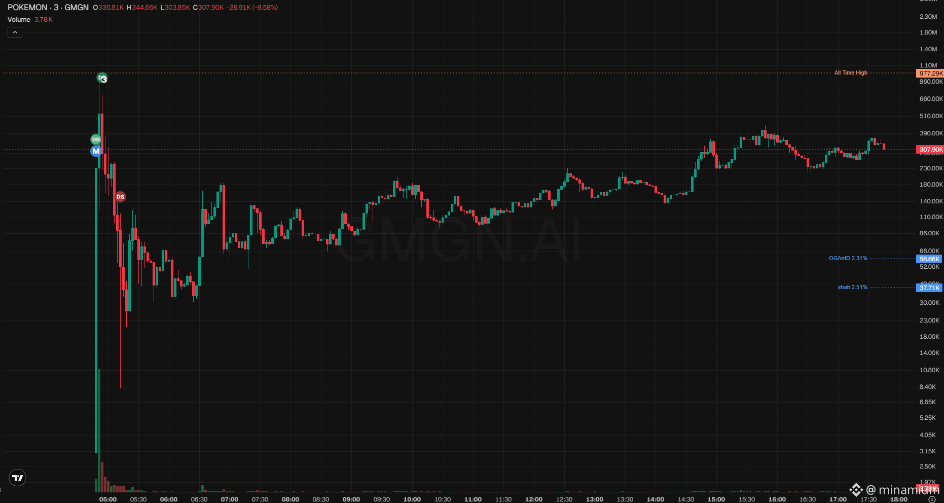Click the 180.00K price axis label
This screenshot has width=944, height=503.
[931, 185]
